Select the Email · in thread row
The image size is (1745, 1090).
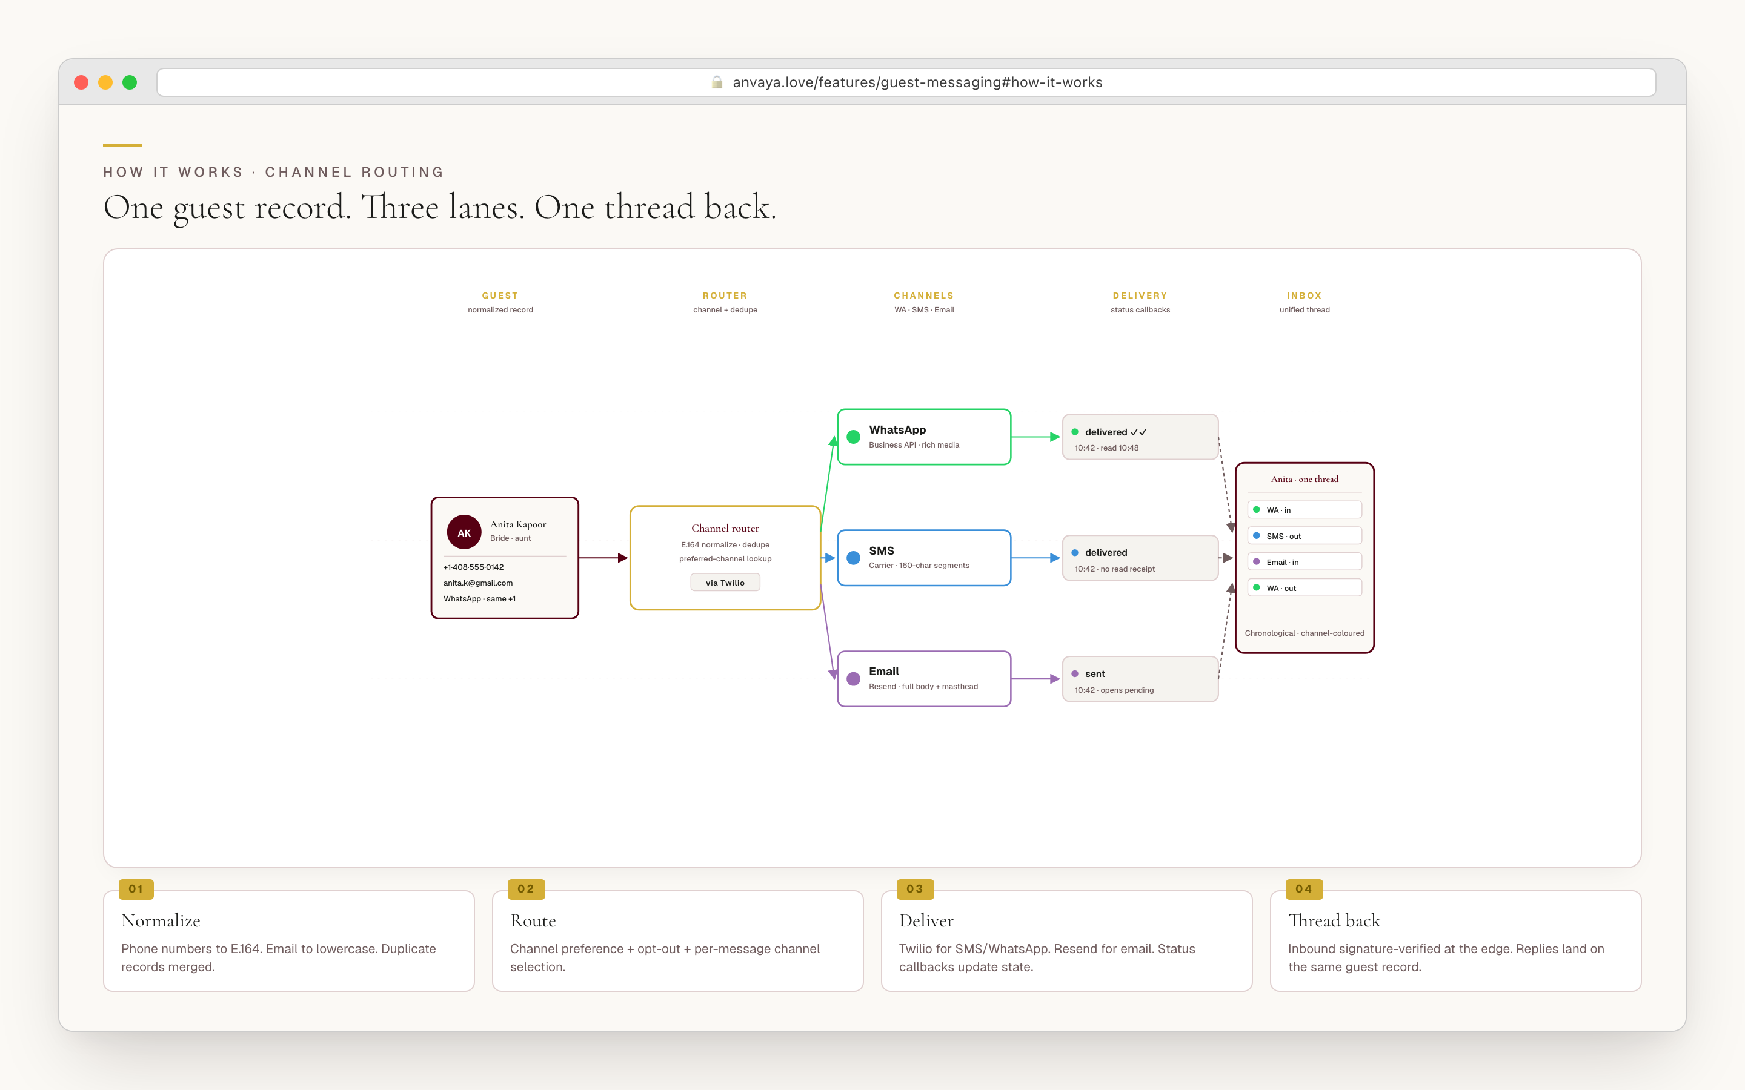[x=1305, y=561]
